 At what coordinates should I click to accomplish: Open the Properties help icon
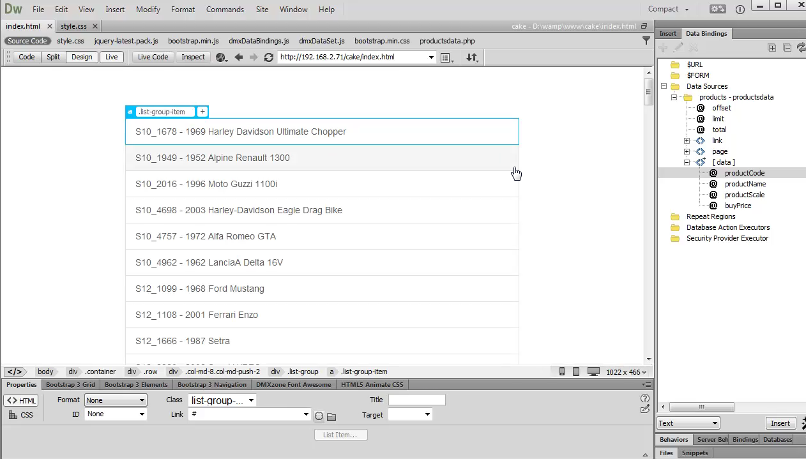click(645, 398)
